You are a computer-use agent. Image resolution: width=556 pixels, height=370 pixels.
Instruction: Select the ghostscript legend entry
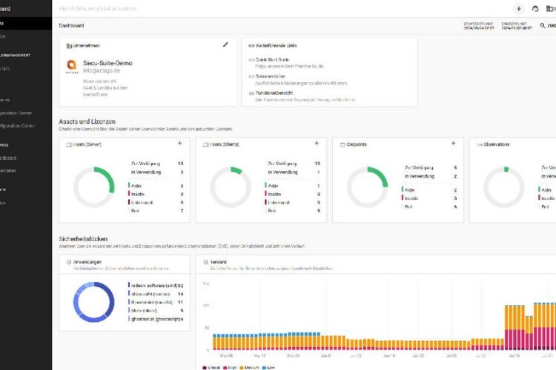156,319
